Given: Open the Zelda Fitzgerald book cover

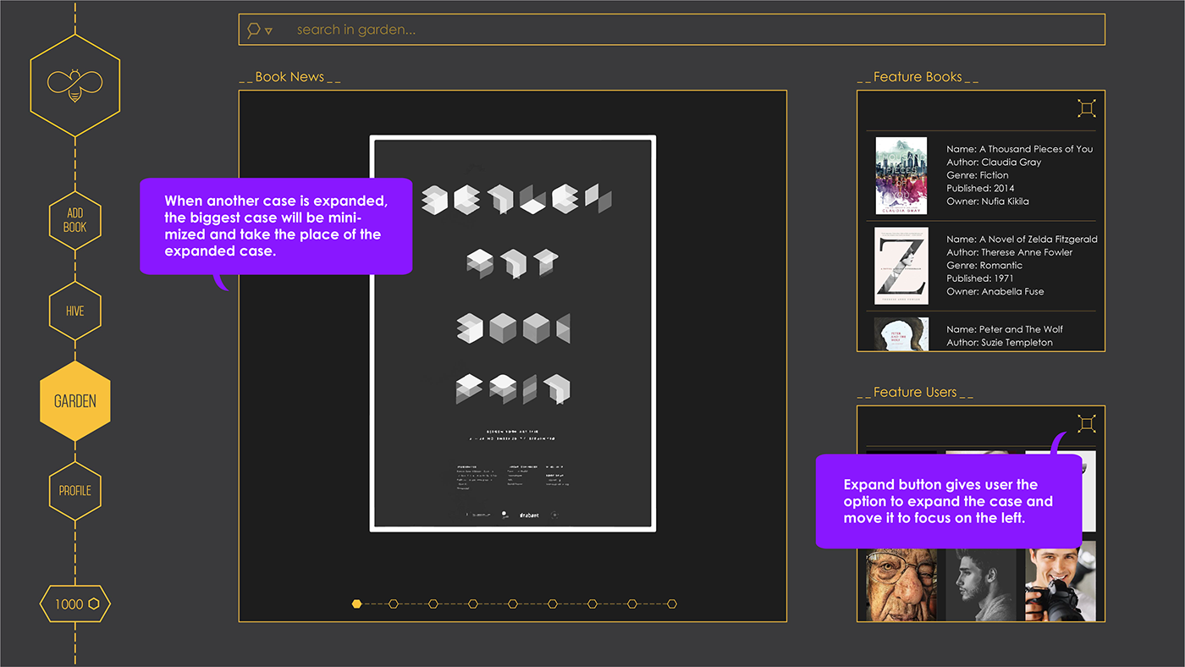Looking at the screenshot, I should coord(901,265).
